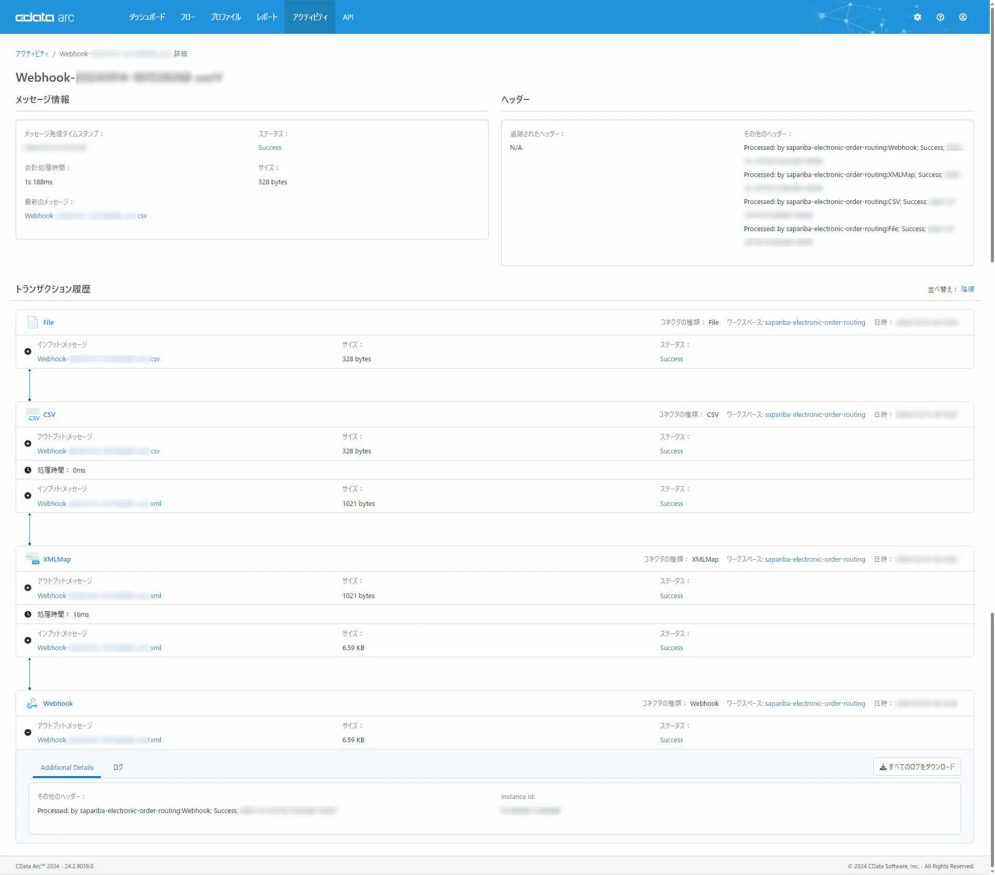Open the レポート menu
995x875 pixels.
pos(266,17)
